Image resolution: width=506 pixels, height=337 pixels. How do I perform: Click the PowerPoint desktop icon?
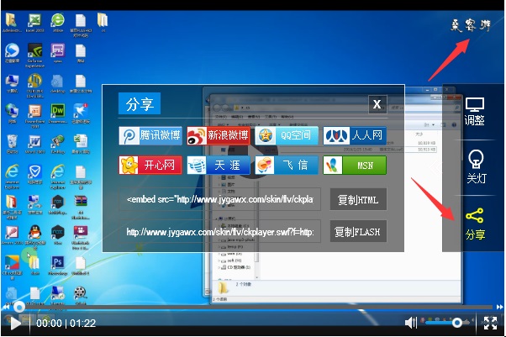[x=34, y=116]
